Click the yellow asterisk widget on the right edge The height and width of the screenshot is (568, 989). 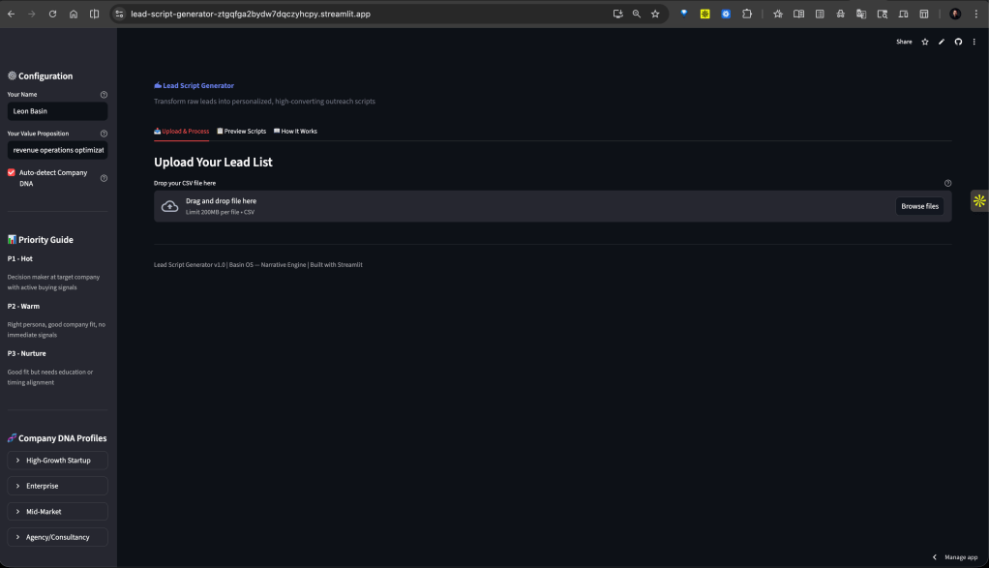point(979,201)
